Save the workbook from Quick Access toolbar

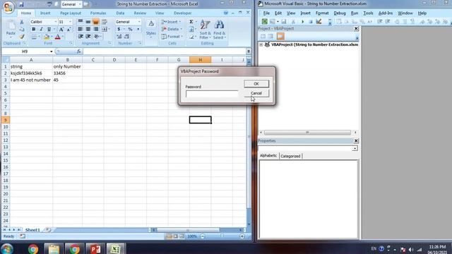pyautogui.click(x=21, y=4)
